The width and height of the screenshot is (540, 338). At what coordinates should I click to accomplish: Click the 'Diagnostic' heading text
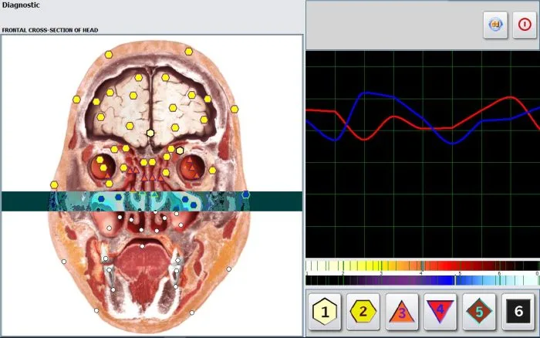(x=22, y=5)
